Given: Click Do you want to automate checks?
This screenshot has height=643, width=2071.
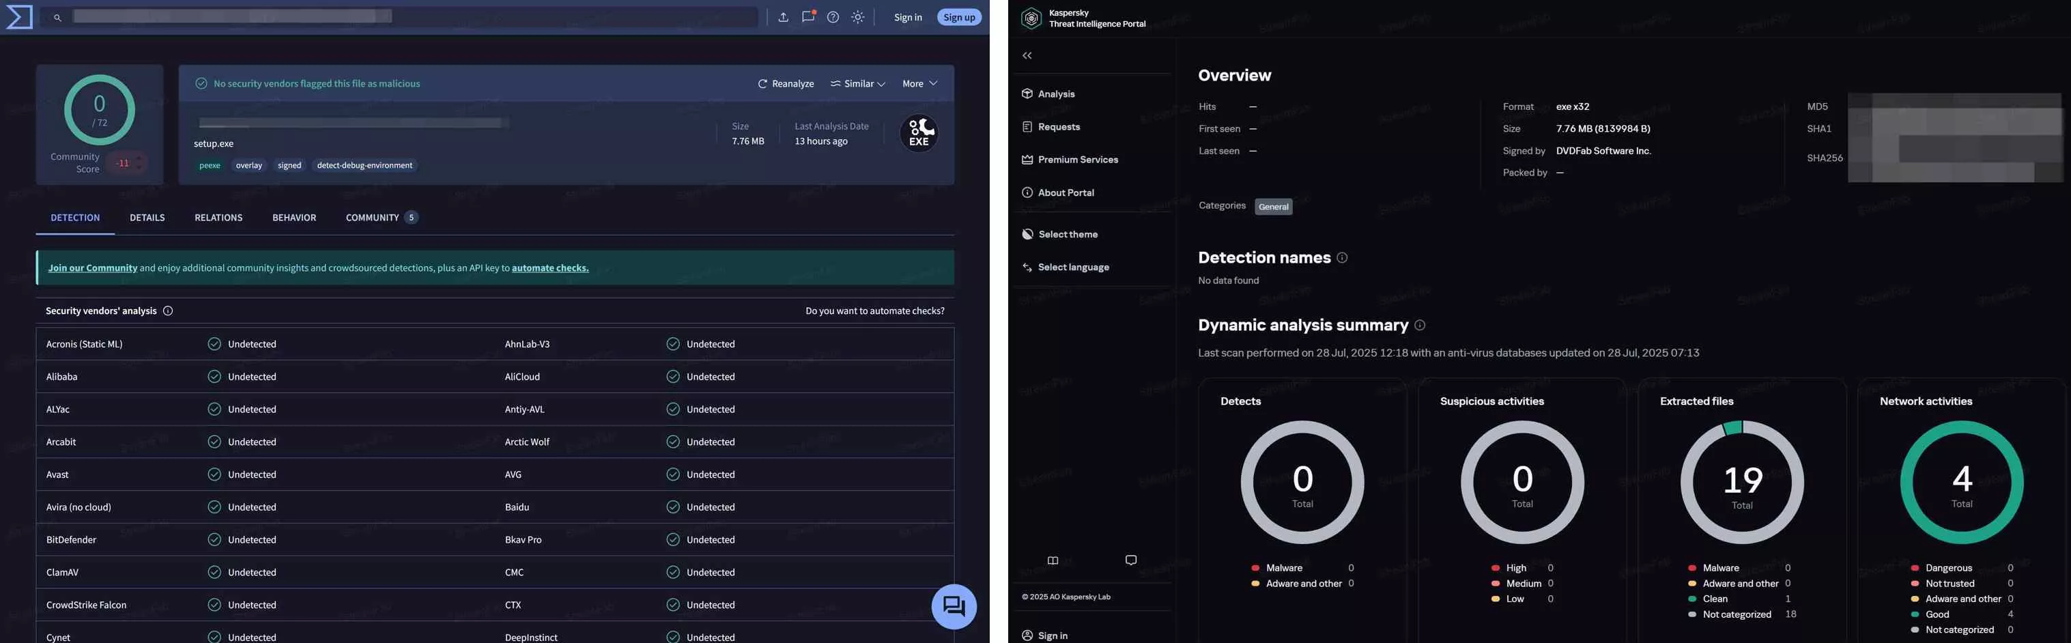Looking at the screenshot, I should [x=874, y=311].
